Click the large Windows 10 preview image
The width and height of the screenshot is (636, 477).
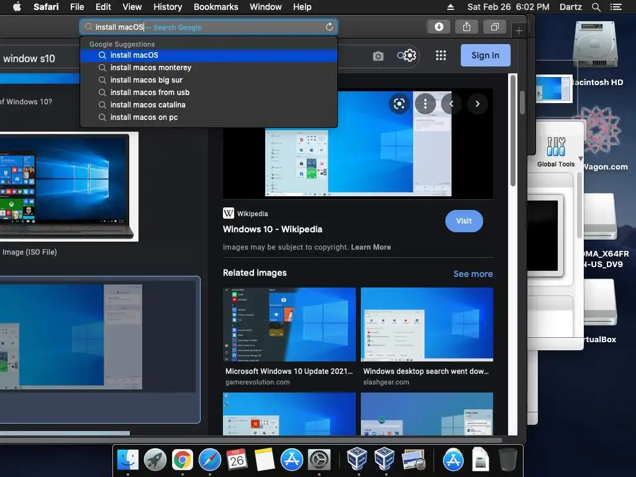[358, 143]
